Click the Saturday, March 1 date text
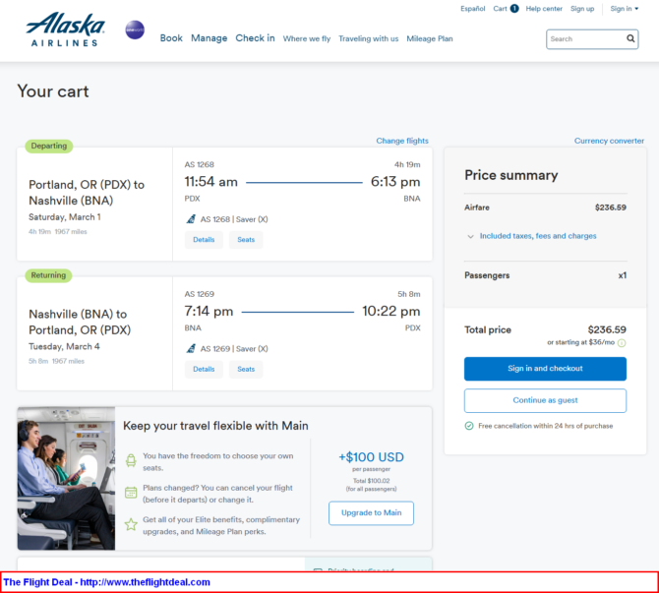The width and height of the screenshot is (659, 593). pos(65,217)
